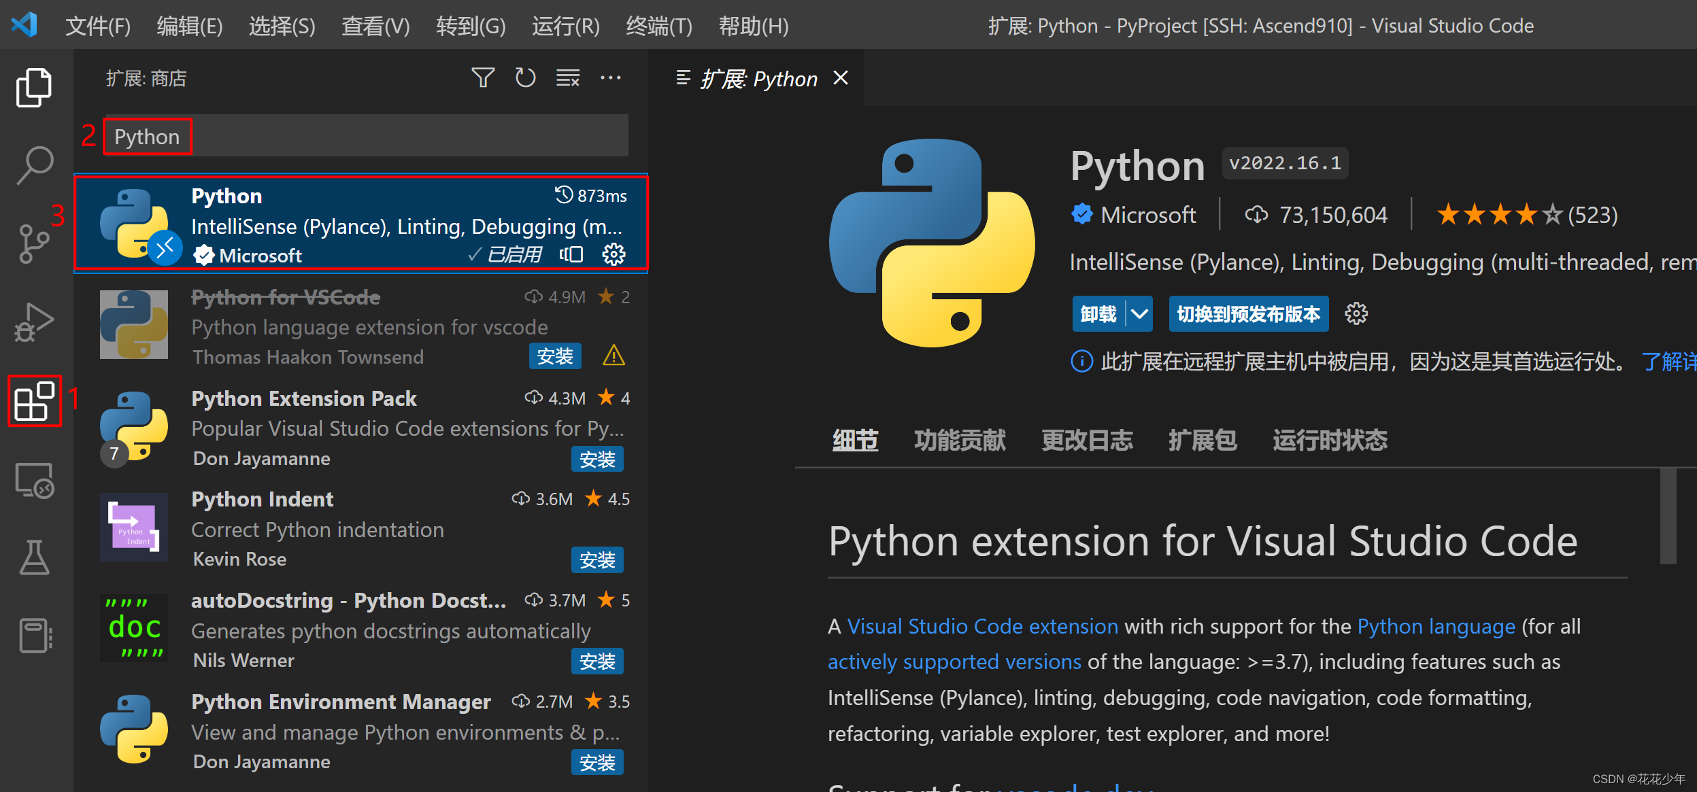The image size is (1697, 792).
Task: Open the Run and Debug view
Action: (x=34, y=321)
